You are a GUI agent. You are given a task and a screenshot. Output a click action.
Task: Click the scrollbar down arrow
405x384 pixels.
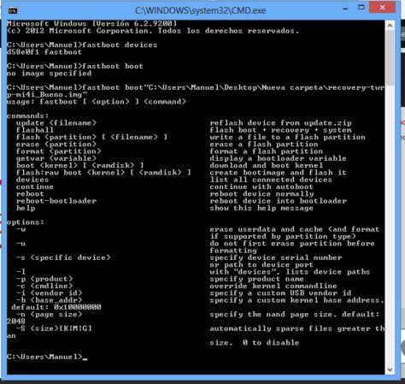click(x=390, y=369)
